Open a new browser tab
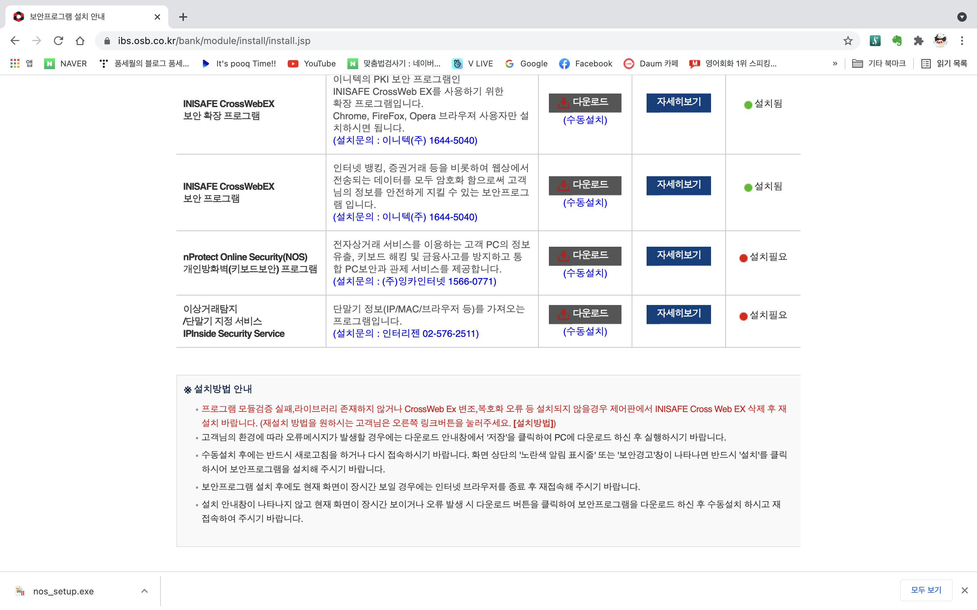Image resolution: width=977 pixels, height=610 pixels. coord(183,17)
